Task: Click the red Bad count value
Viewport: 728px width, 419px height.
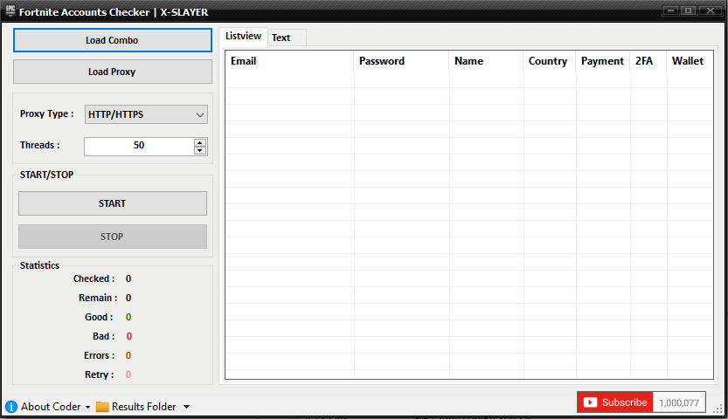Action: (x=129, y=336)
